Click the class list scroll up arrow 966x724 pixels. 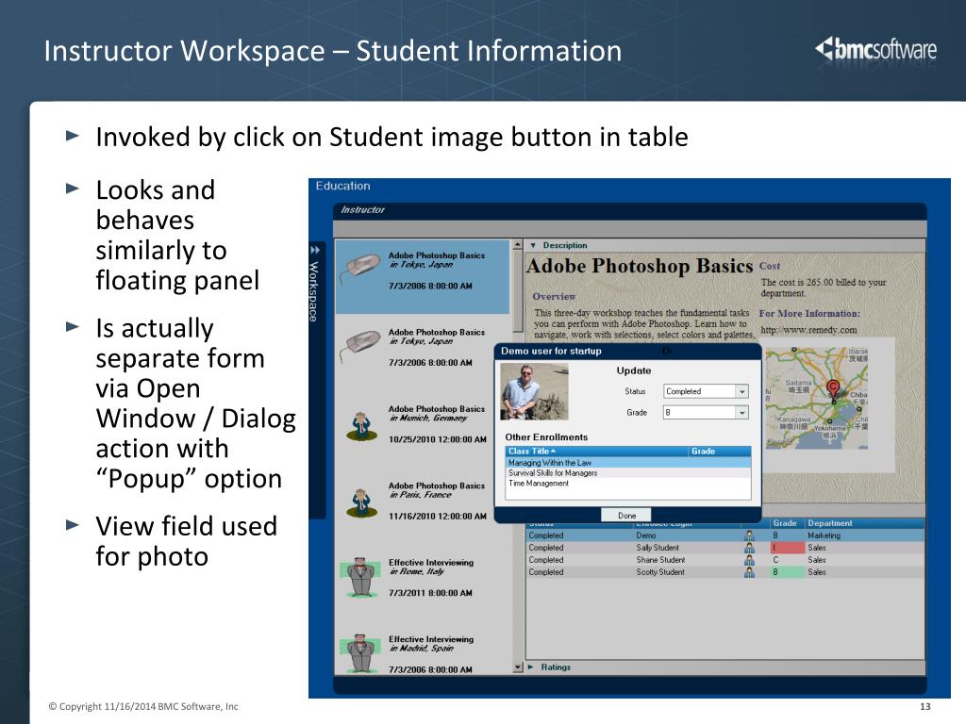(x=518, y=244)
